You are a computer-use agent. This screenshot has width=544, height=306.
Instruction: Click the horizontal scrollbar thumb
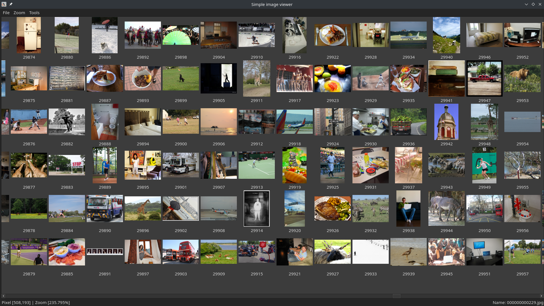[396, 296]
